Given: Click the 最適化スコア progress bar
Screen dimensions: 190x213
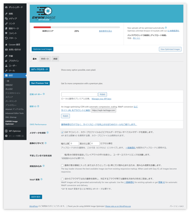Looking at the screenshot, I should click(x=77, y=27).
